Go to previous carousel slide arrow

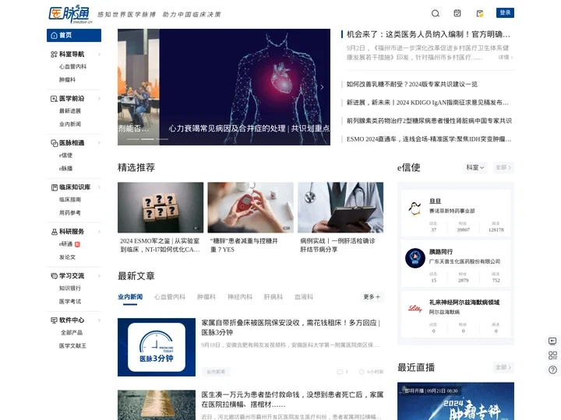pos(125,87)
